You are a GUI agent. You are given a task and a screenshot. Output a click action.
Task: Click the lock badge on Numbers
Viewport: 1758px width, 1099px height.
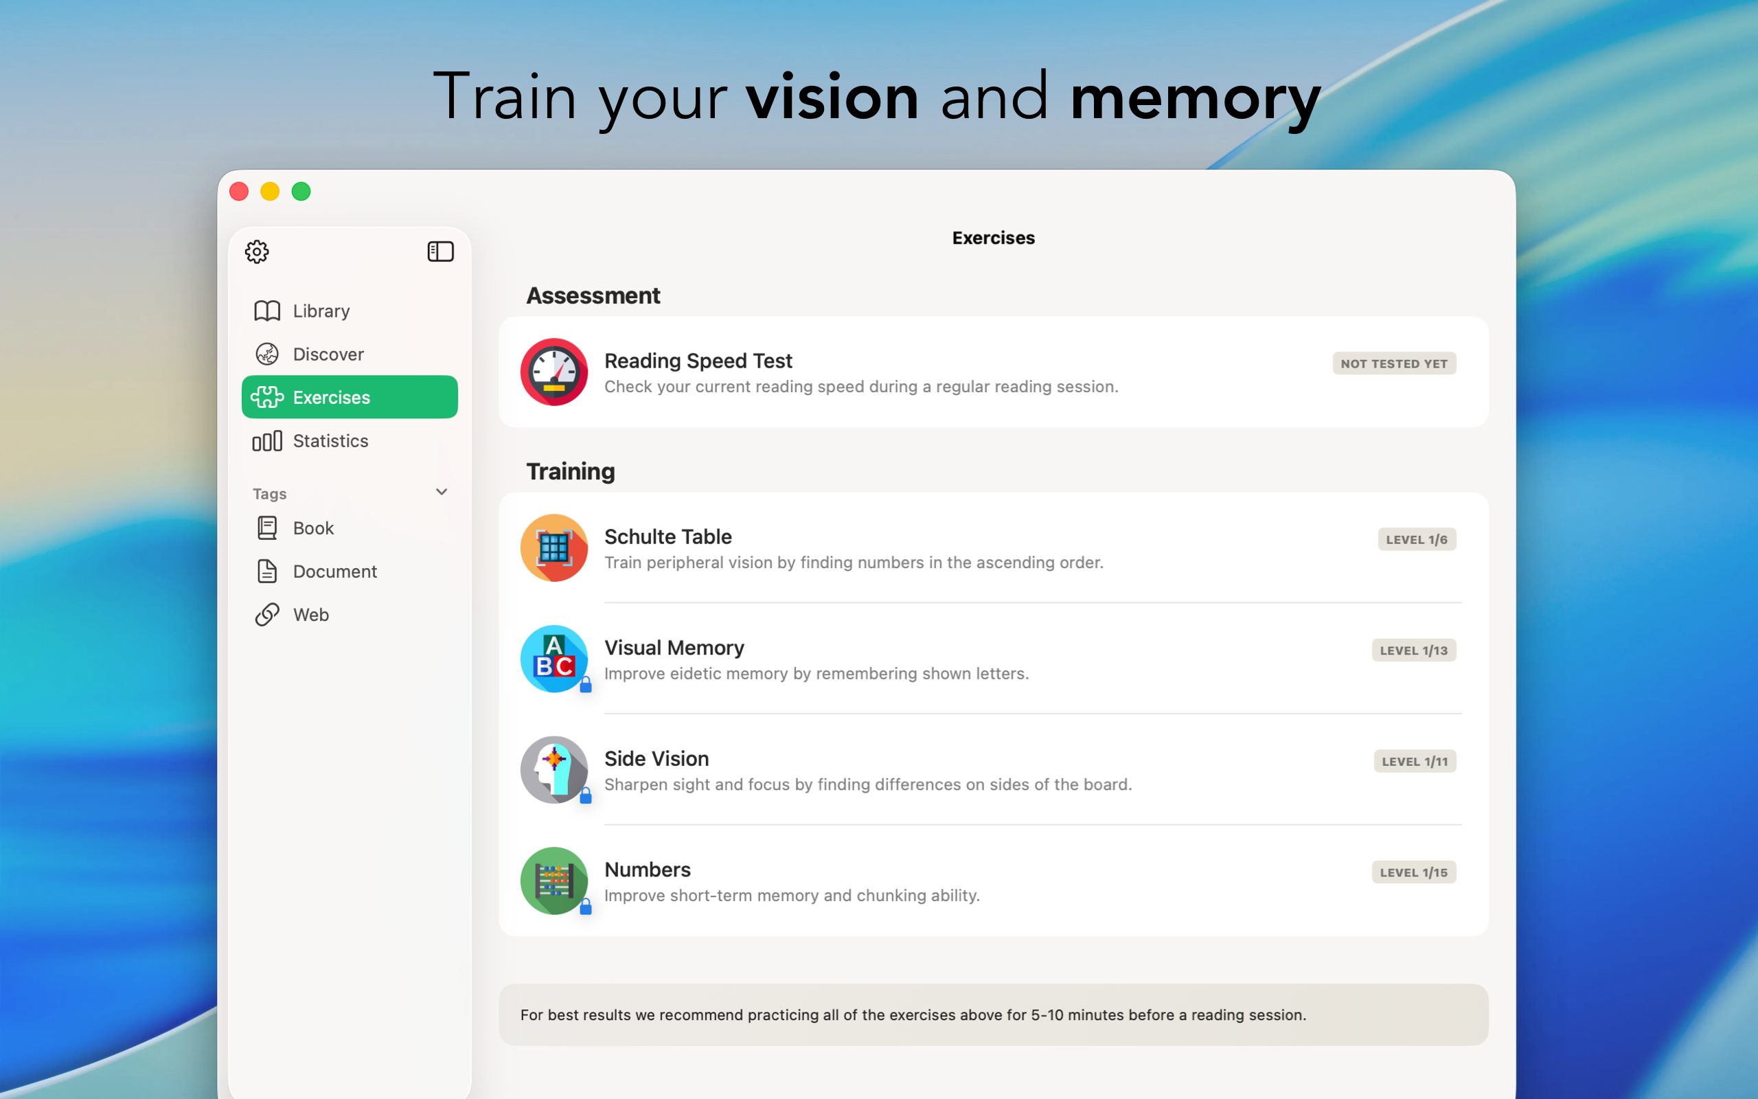[586, 907]
